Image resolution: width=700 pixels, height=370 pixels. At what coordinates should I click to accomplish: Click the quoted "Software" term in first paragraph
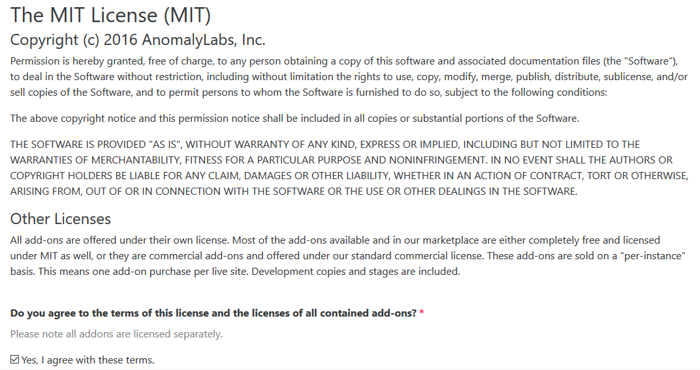point(650,61)
